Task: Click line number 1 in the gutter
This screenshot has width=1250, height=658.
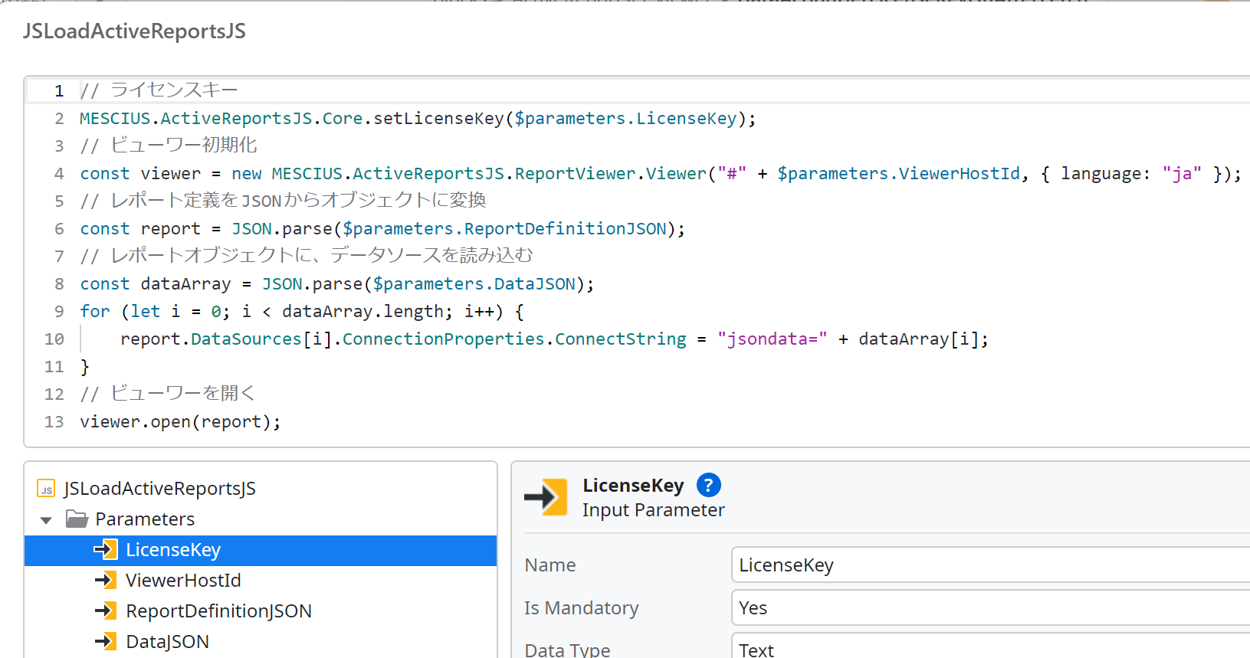Action: click(59, 91)
